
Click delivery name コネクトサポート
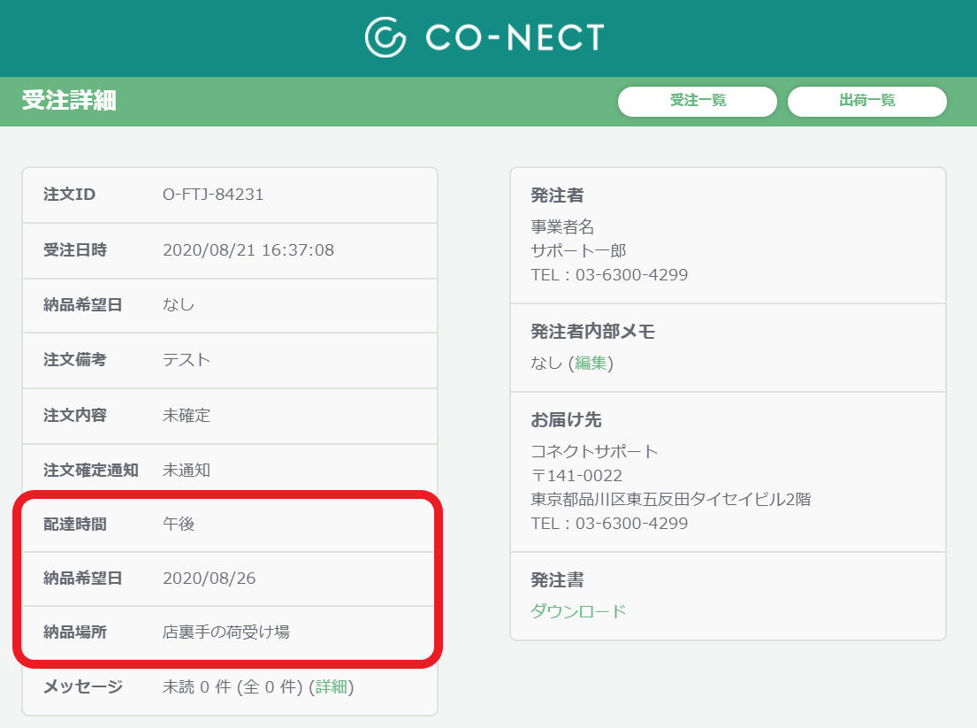[x=594, y=451]
